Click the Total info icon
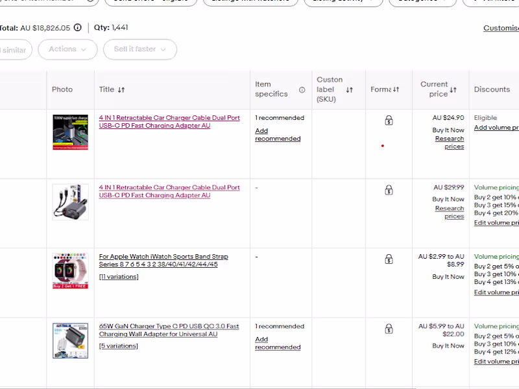Screen dimensions: 519x389 (77, 27)
